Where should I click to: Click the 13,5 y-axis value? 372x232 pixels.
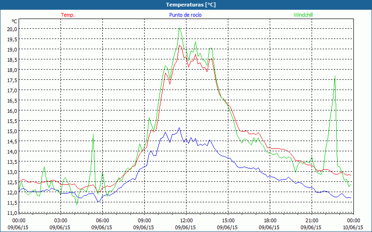pos(12,161)
